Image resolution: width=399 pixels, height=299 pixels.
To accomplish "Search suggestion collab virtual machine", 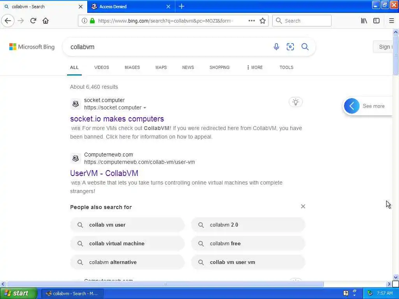I will [x=127, y=244].
